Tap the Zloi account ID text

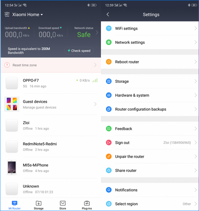177,143
